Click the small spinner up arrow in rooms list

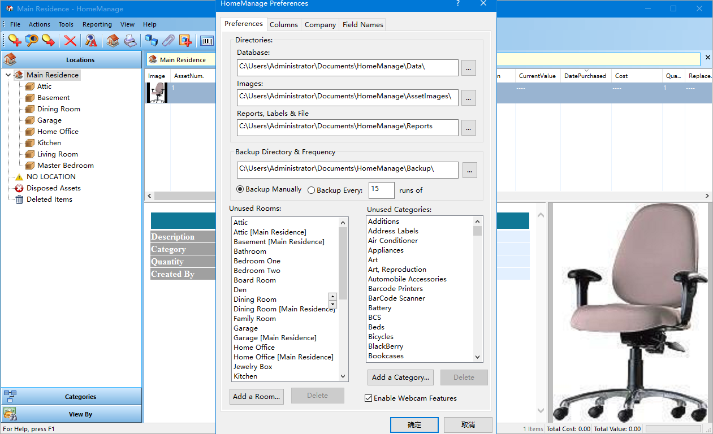332,297
